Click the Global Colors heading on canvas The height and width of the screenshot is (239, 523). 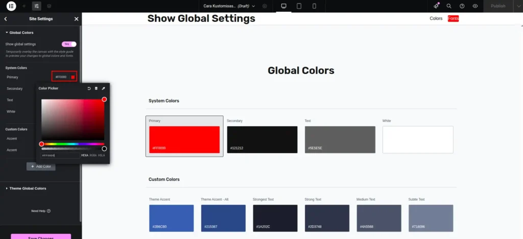pyautogui.click(x=301, y=70)
